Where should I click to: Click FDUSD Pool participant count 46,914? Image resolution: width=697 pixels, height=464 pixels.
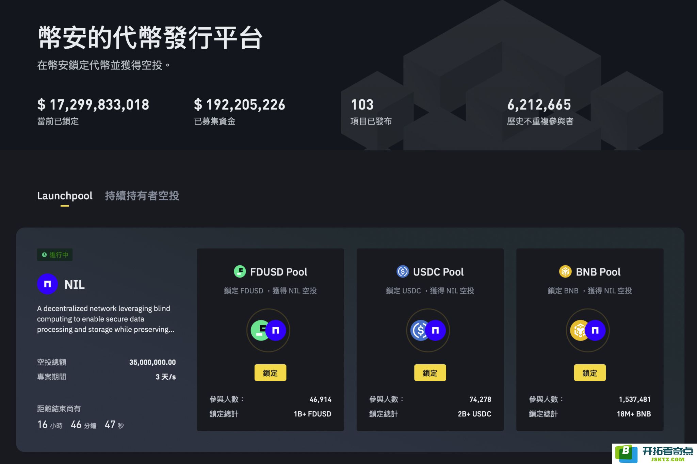pyautogui.click(x=320, y=399)
